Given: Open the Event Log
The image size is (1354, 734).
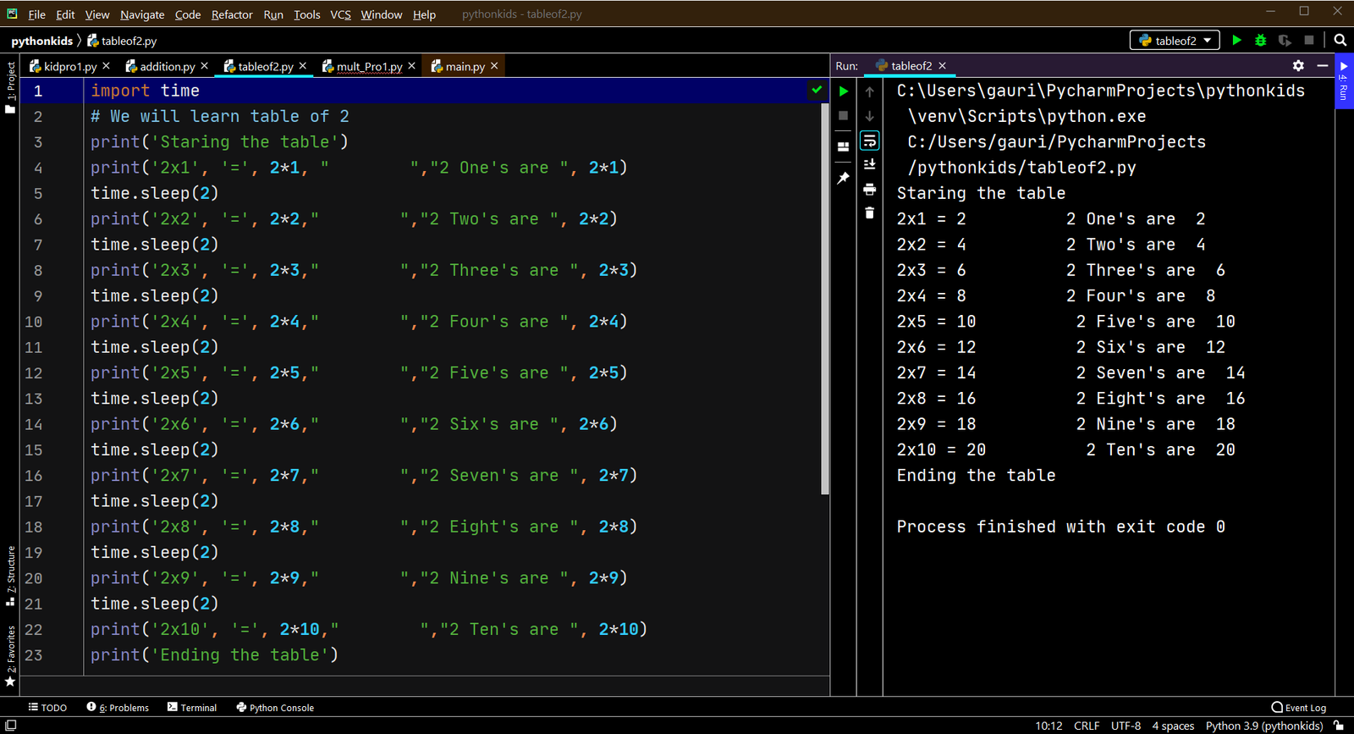Looking at the screenshot, I should (x=1299, y=708).
